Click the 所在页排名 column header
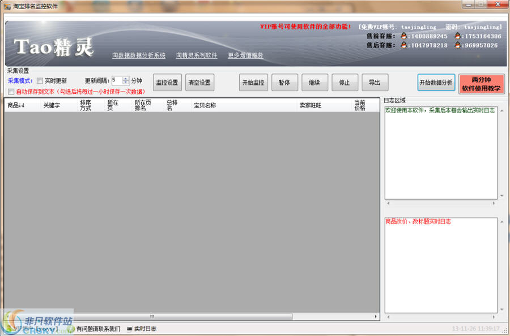Viewport: 510px width, 336px height. 148,105
